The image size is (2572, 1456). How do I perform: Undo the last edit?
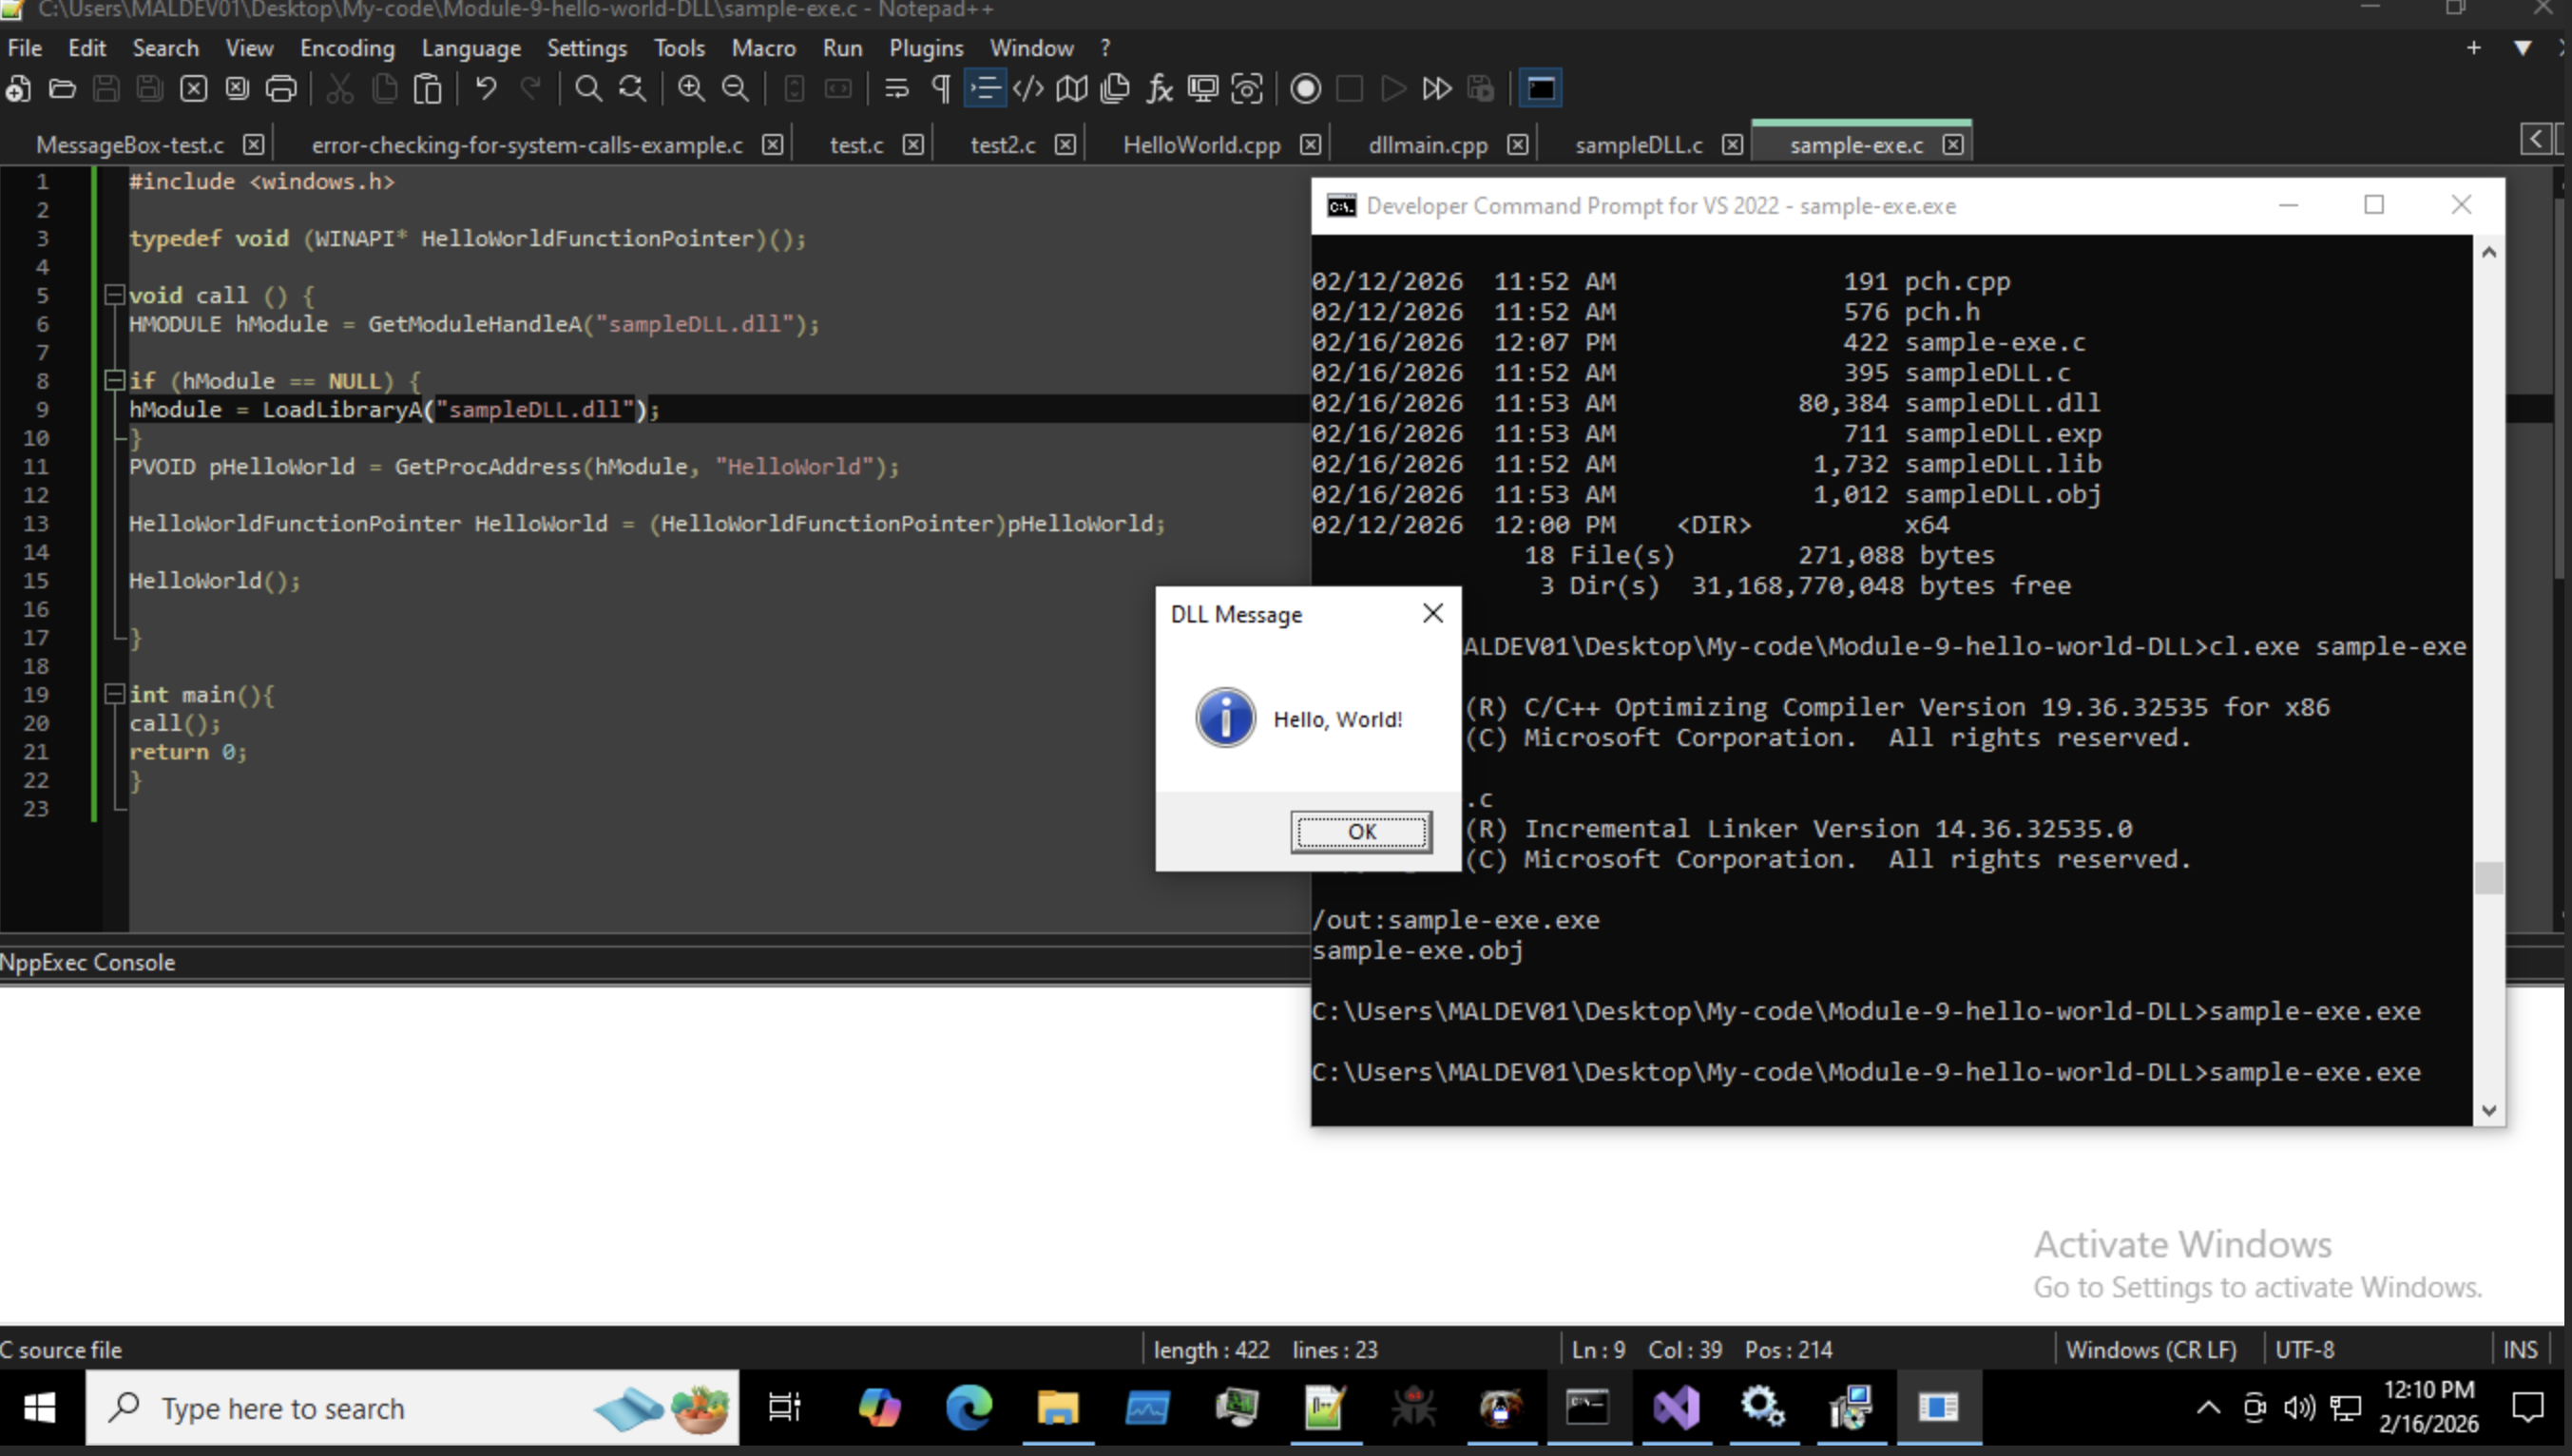coord(485,88)
